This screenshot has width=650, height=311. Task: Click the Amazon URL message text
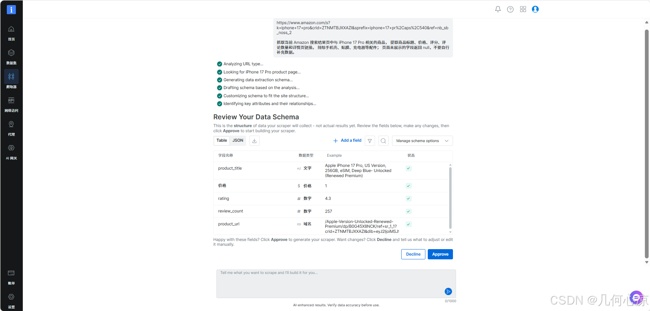click(362, 28)
